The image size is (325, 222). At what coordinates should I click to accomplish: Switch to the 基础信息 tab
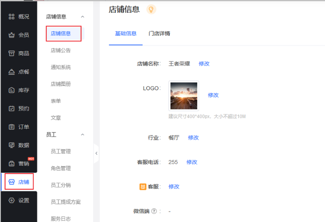tap(126, 33)
